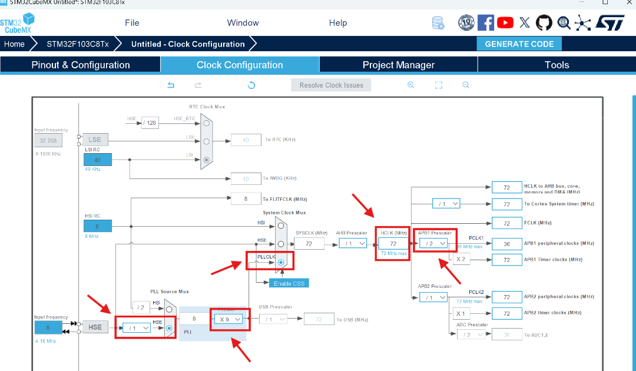Go to STM32F103C8Tx breadcrumb
The height and width of the screenshot is (371, 636).
click(78, 44)
